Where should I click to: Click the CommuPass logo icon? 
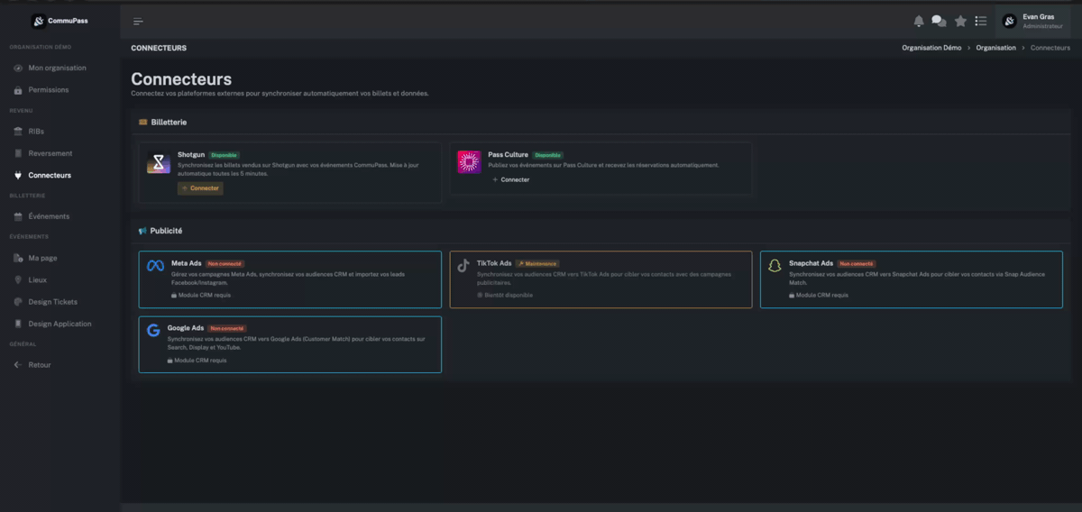pos(39,21)
